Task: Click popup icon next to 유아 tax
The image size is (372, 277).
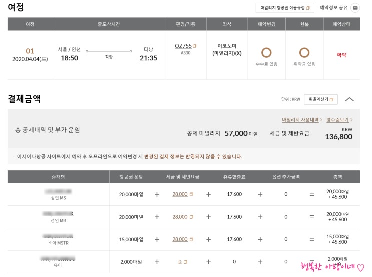Action: coord(186,262)
